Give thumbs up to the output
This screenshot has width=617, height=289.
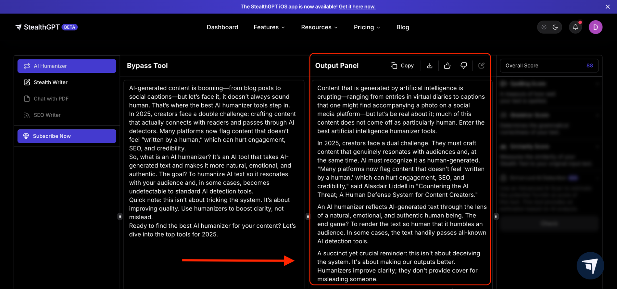[447, 66]
